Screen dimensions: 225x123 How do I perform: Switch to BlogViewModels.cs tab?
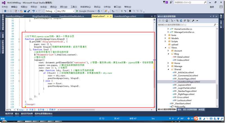[42, 16]
